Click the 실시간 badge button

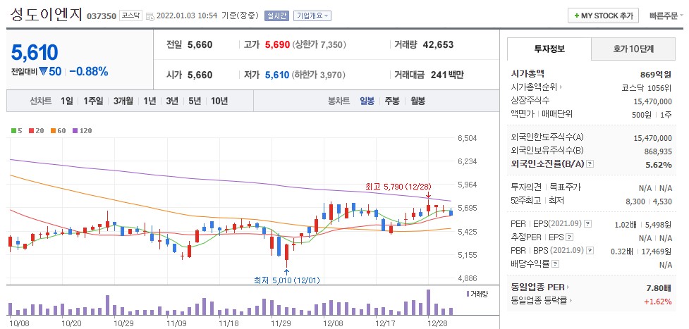pyautogui.click(x=276, y=15)
